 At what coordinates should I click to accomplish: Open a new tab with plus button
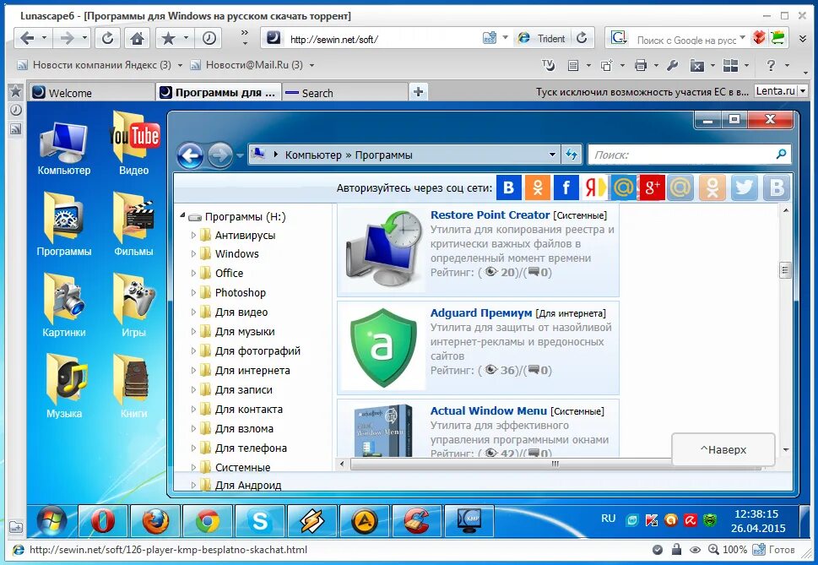coord(418,92)
